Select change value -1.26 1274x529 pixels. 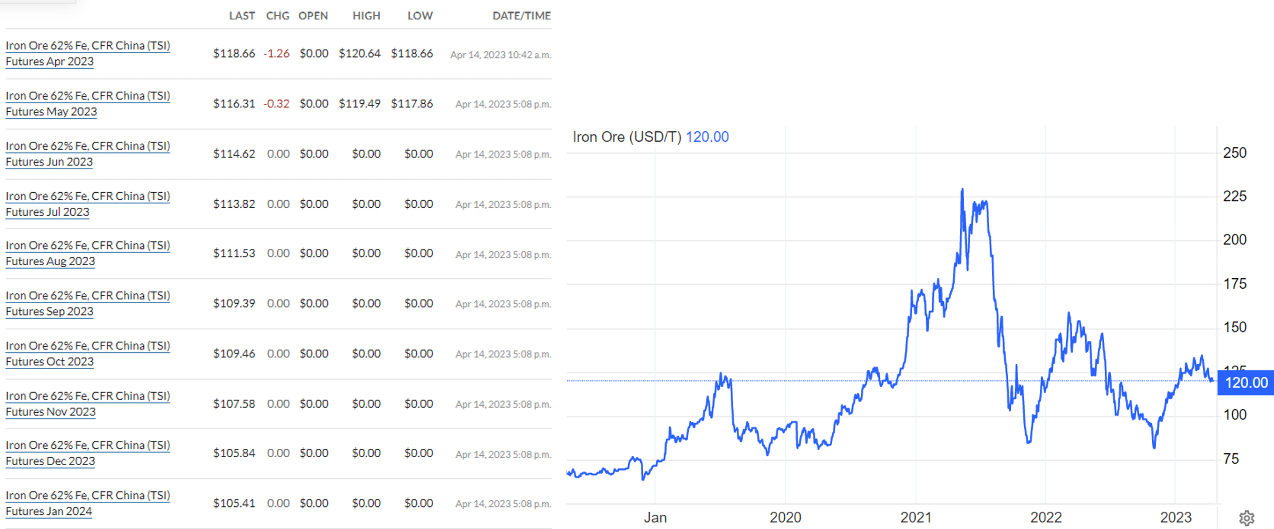(277, 53)
